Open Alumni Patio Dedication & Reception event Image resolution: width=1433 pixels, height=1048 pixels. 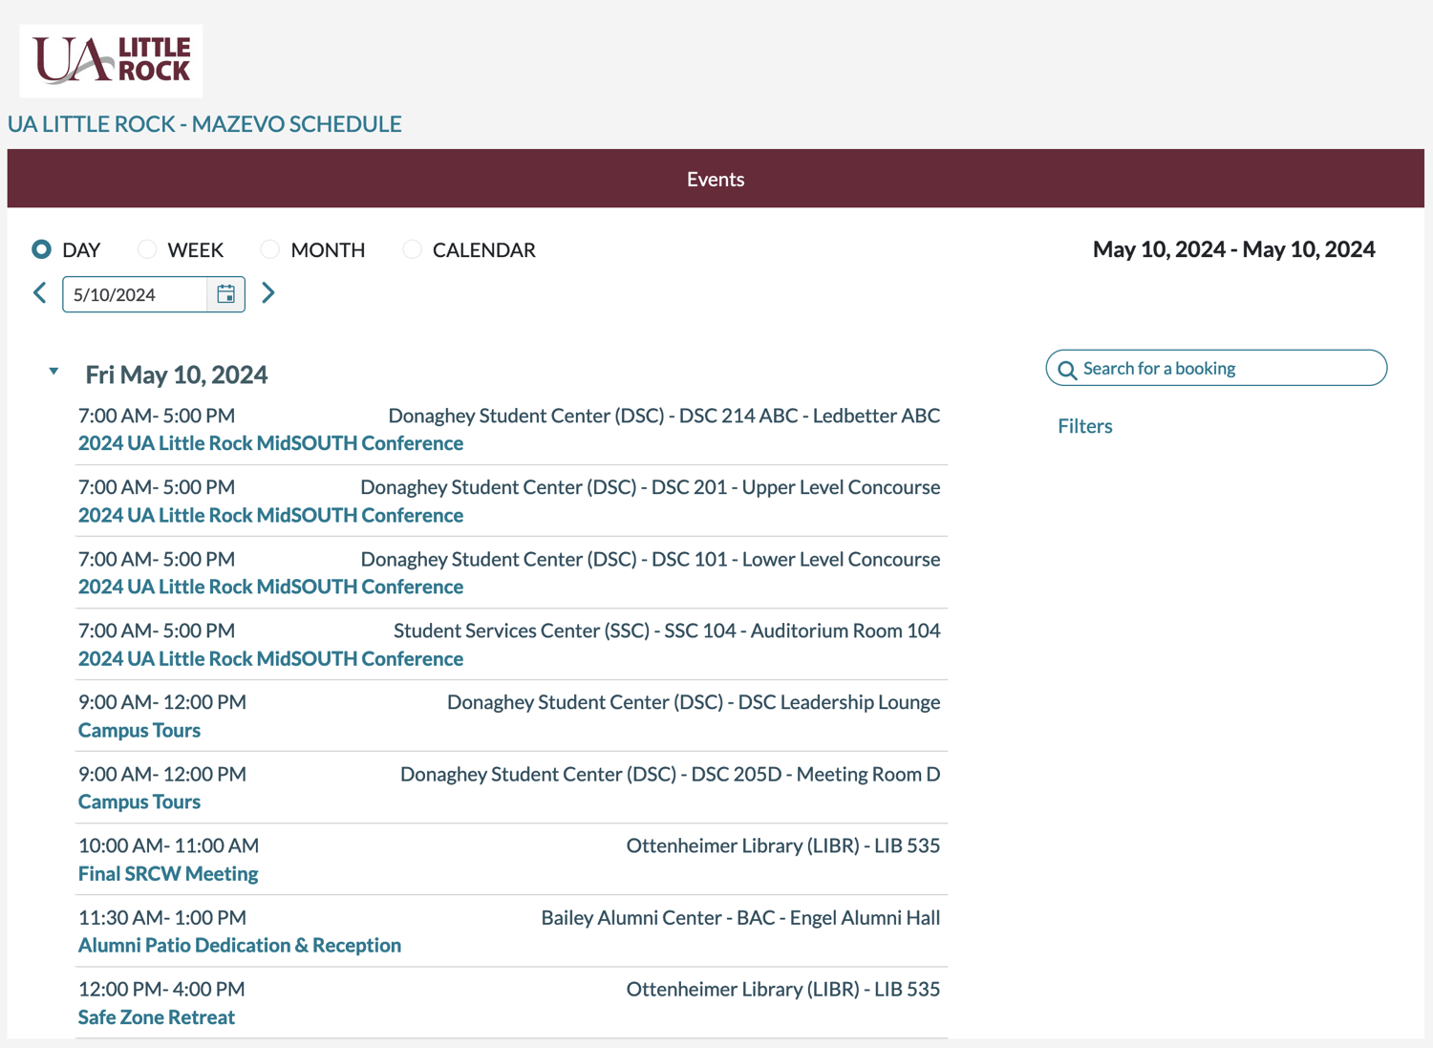239,945
